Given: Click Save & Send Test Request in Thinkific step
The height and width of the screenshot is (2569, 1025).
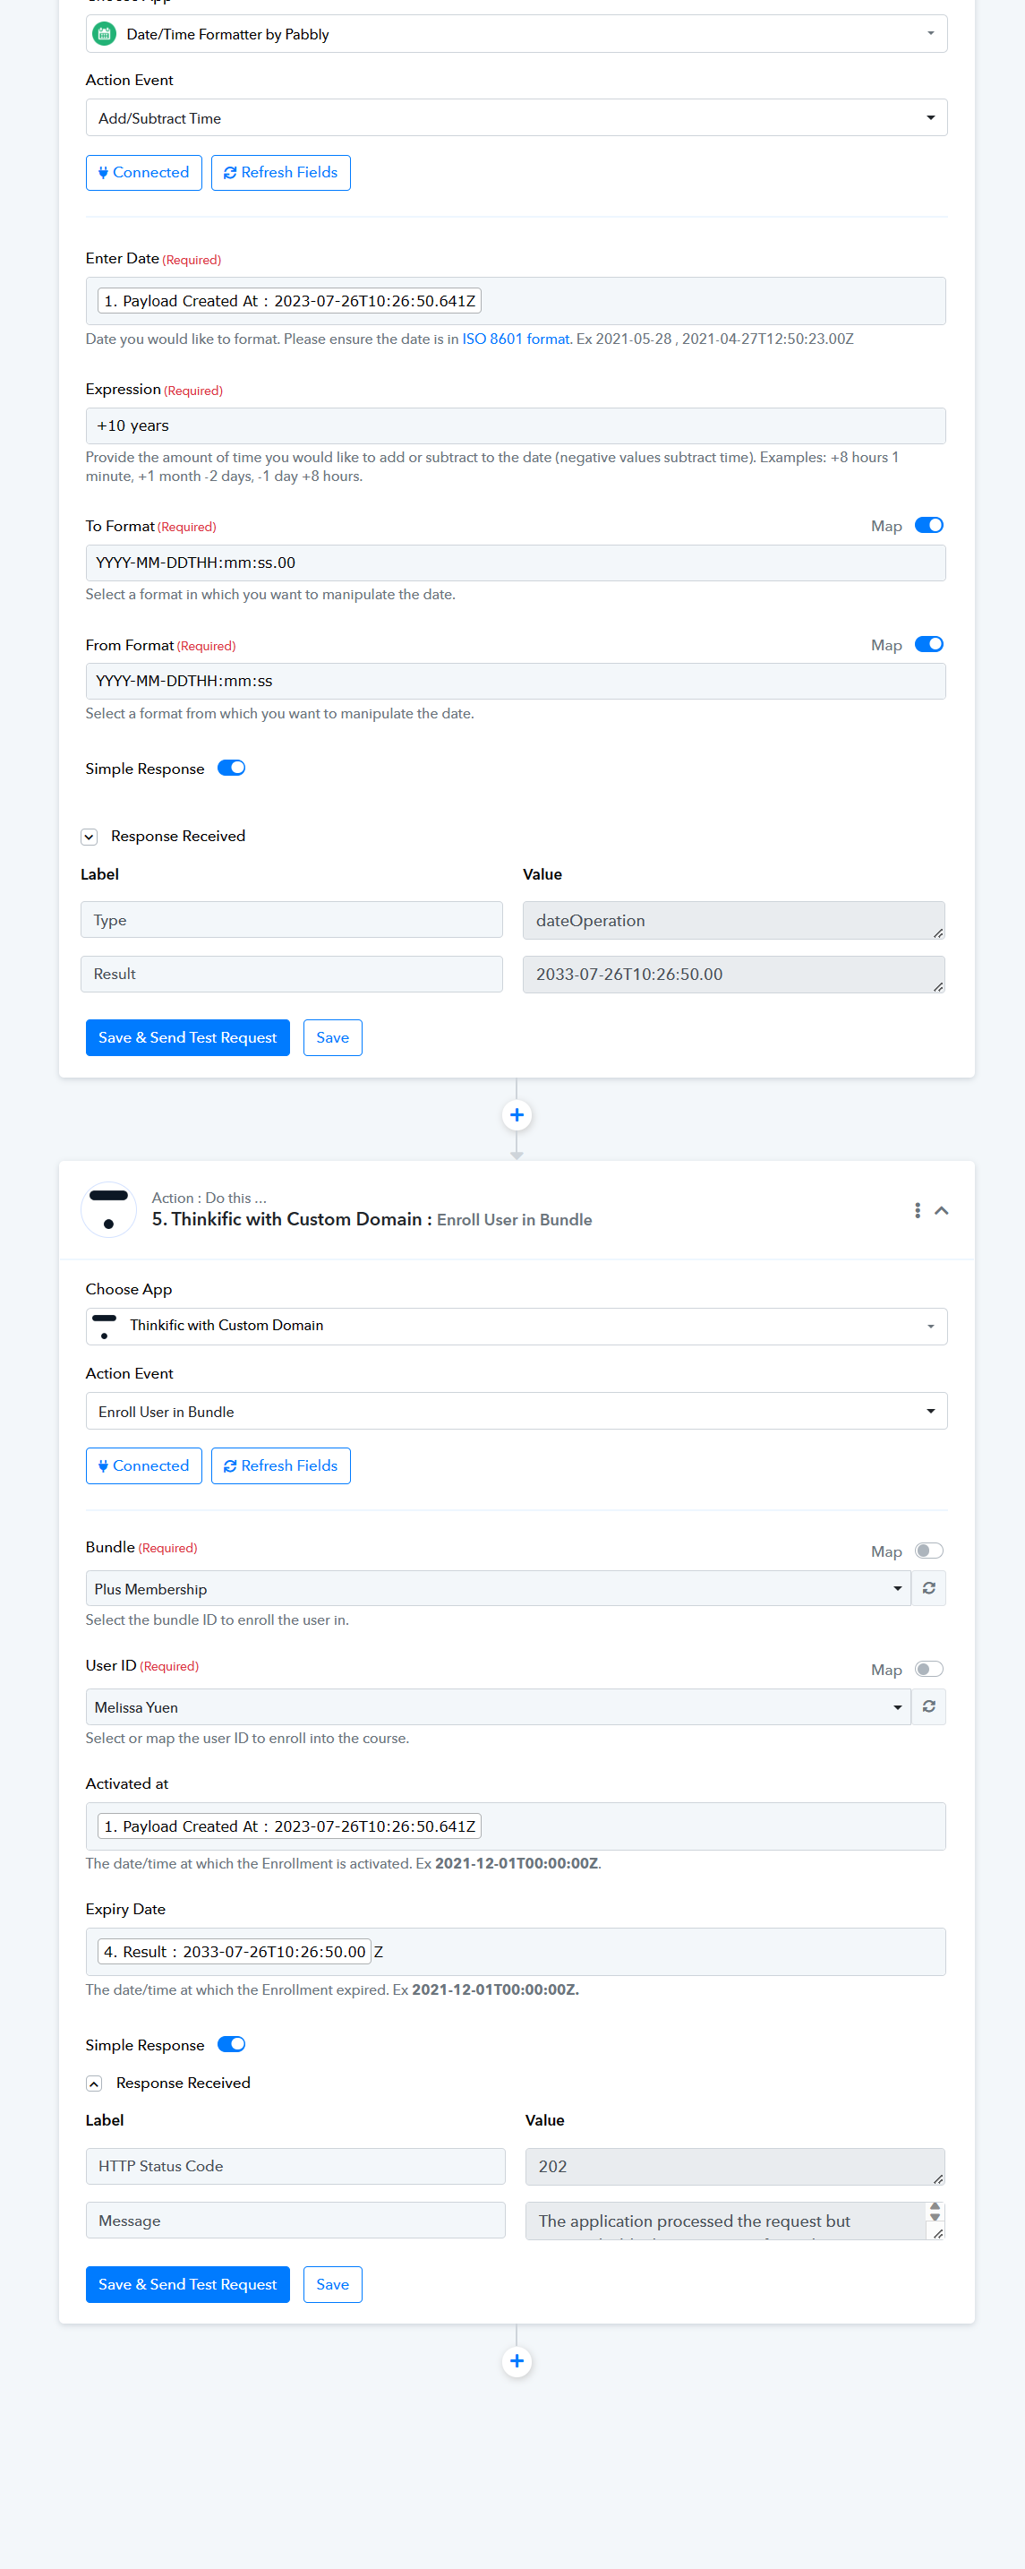Looking at the screenshot, I should (x=187, y=2284).
